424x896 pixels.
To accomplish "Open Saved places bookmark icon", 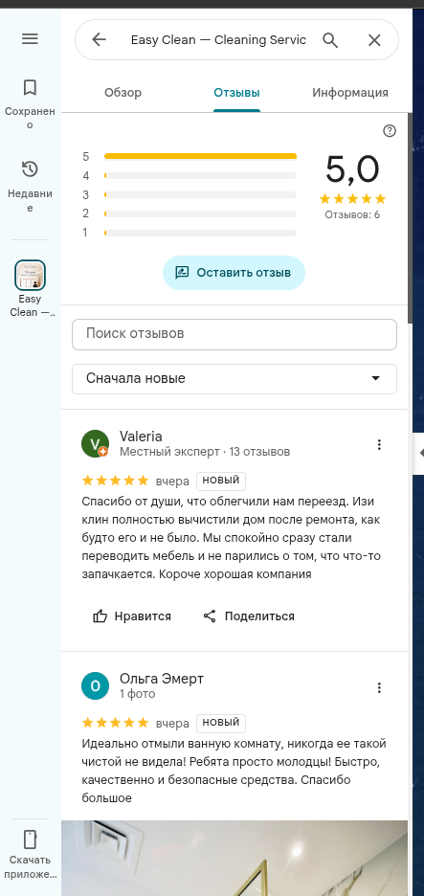I will [x=30, y=87].
